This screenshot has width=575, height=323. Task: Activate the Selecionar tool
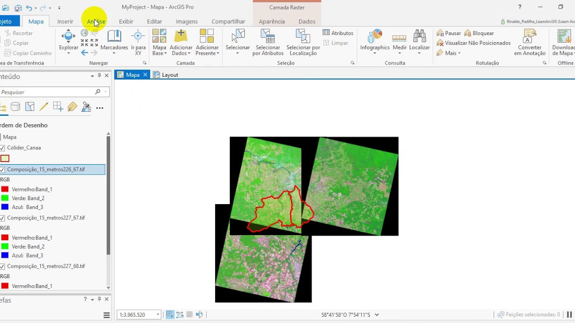point(238,42)
